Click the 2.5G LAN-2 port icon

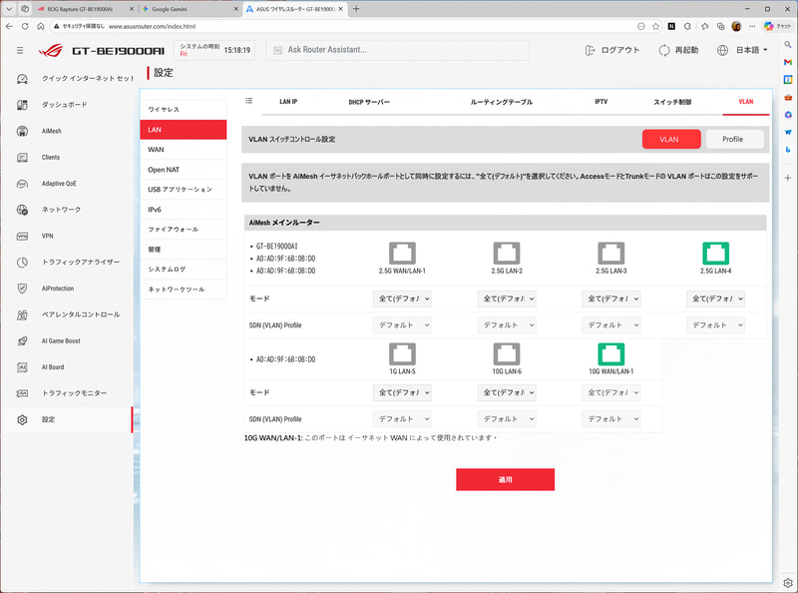pos(507,254)
